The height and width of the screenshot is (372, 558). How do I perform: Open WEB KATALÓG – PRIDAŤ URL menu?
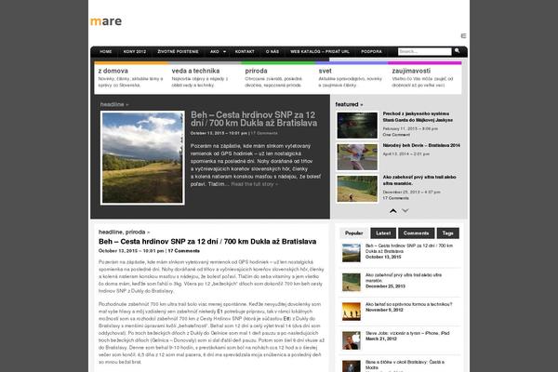320,52
